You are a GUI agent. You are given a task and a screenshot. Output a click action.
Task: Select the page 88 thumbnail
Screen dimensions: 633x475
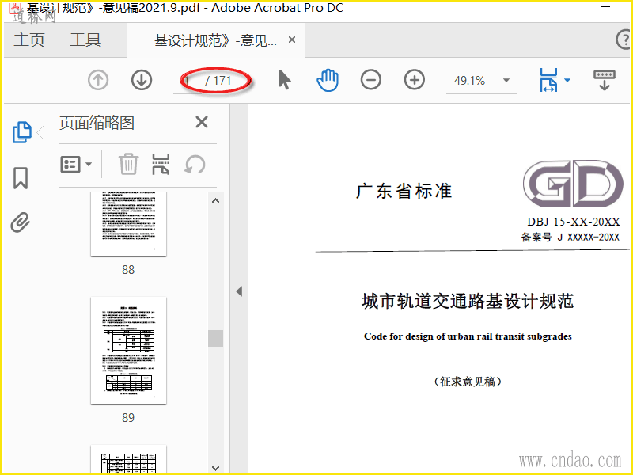click(128, 224)
